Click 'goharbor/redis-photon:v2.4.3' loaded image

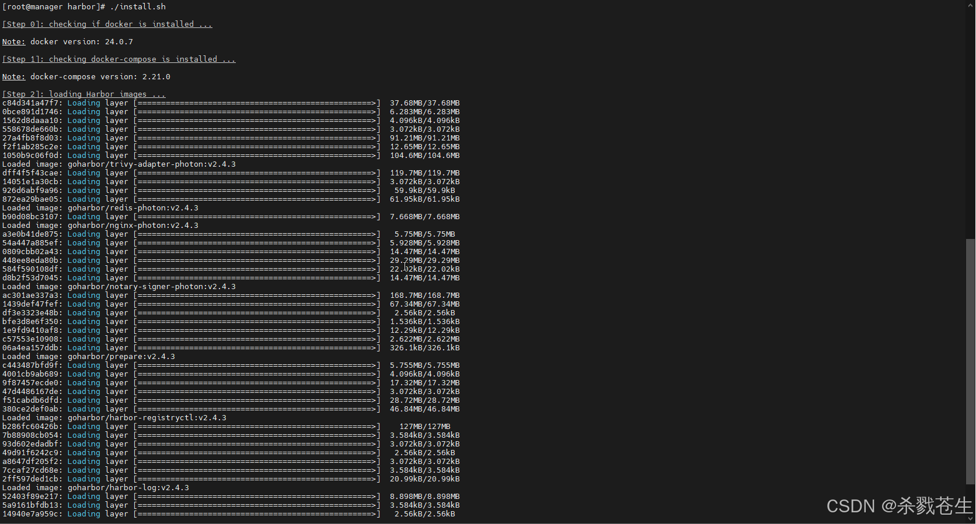coord(133,208)
